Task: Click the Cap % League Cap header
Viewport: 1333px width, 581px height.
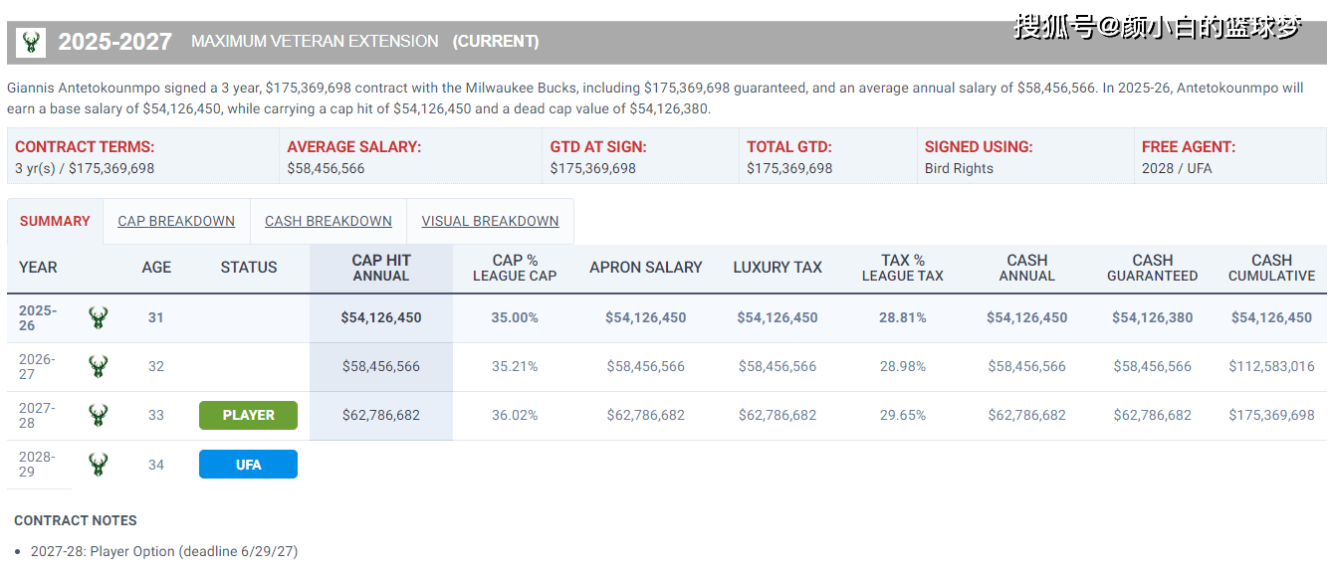Action: click(x=515, y=268)
